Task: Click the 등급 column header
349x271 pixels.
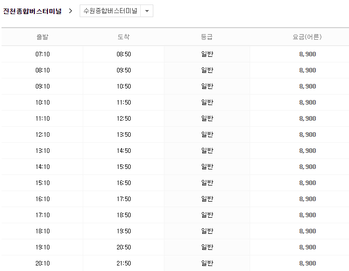Action: click(x=207, y=37)
